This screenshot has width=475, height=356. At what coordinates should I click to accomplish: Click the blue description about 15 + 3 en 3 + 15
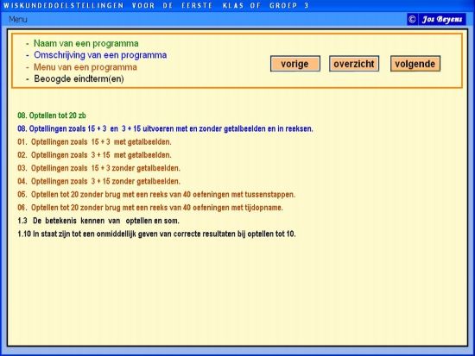click(x=165, y=128)
